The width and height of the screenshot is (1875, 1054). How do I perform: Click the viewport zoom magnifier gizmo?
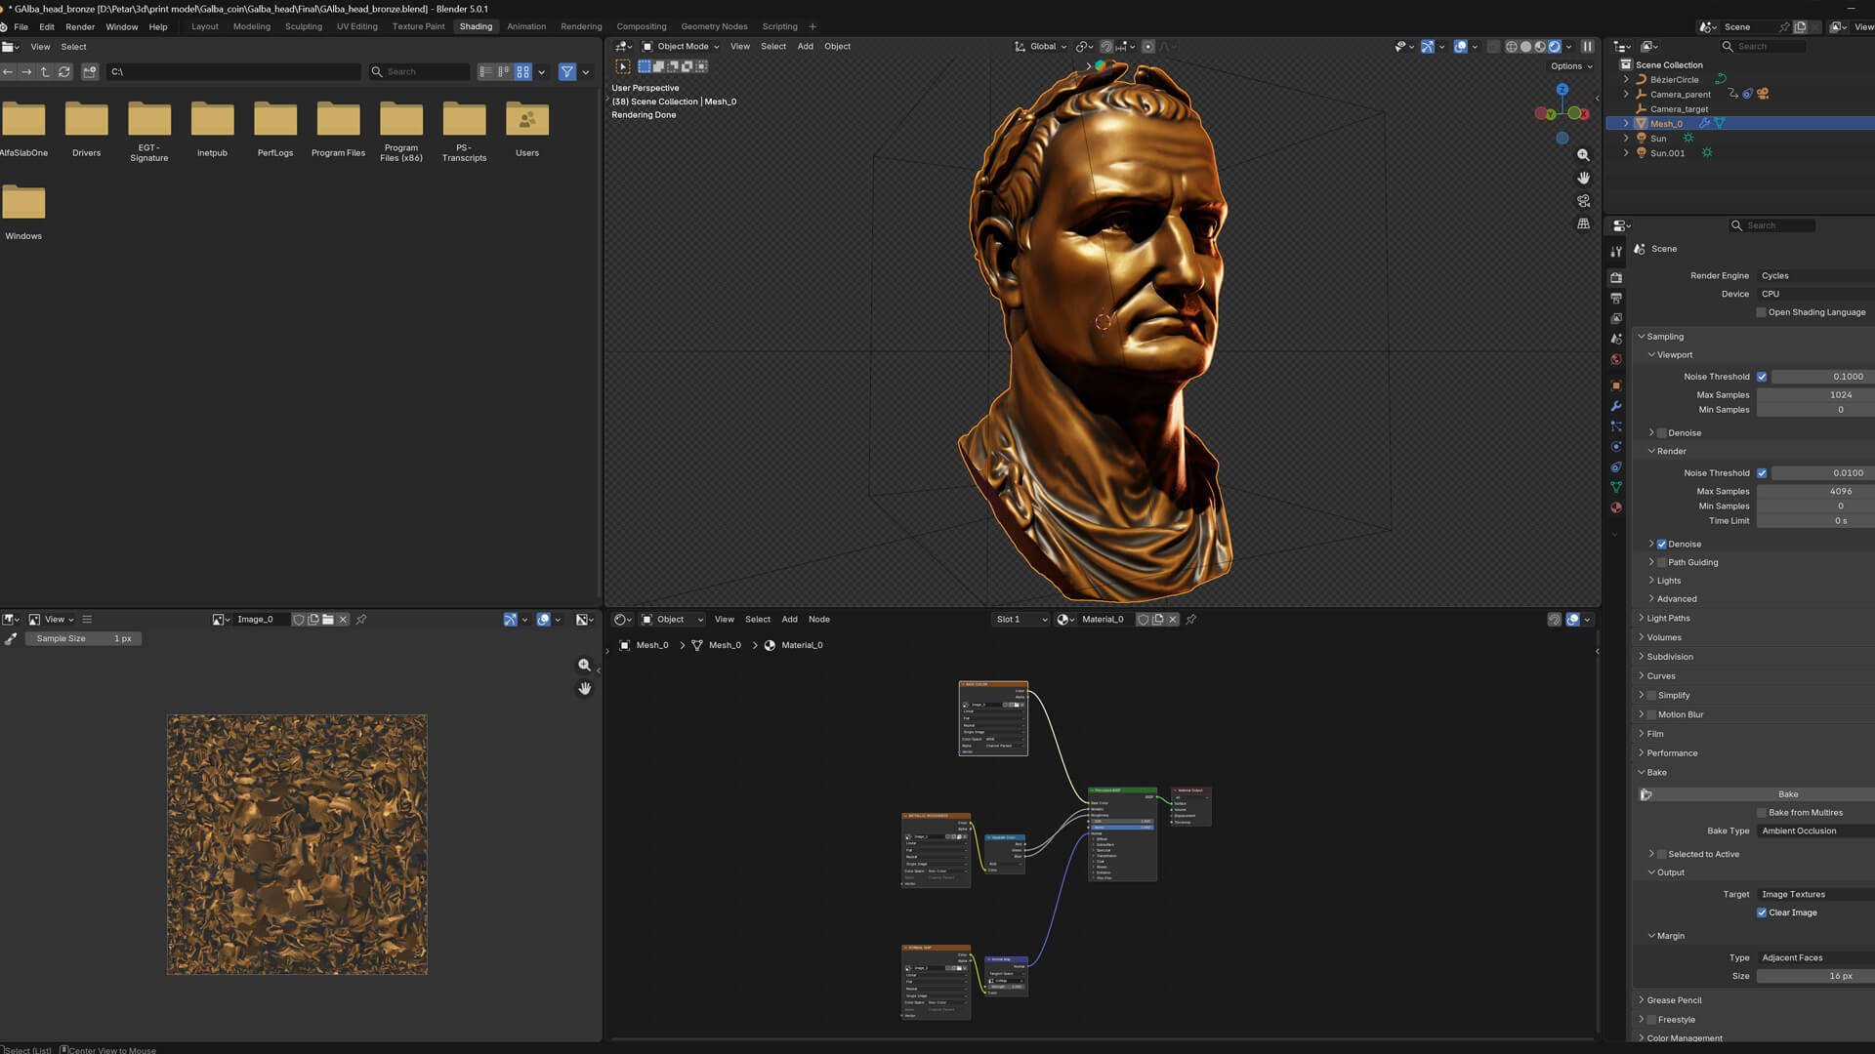click(x=1583, y=155)
